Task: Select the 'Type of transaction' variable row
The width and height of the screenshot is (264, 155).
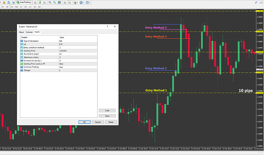Action: [x=59, y=41]
